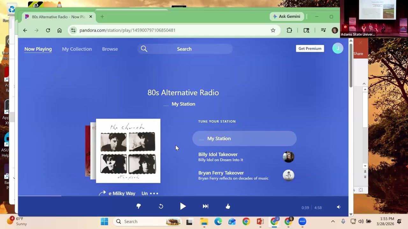Click the pandora.com address bar URL
The width and height of the screenshot is (408, 229).
click(x=127, y=30)
